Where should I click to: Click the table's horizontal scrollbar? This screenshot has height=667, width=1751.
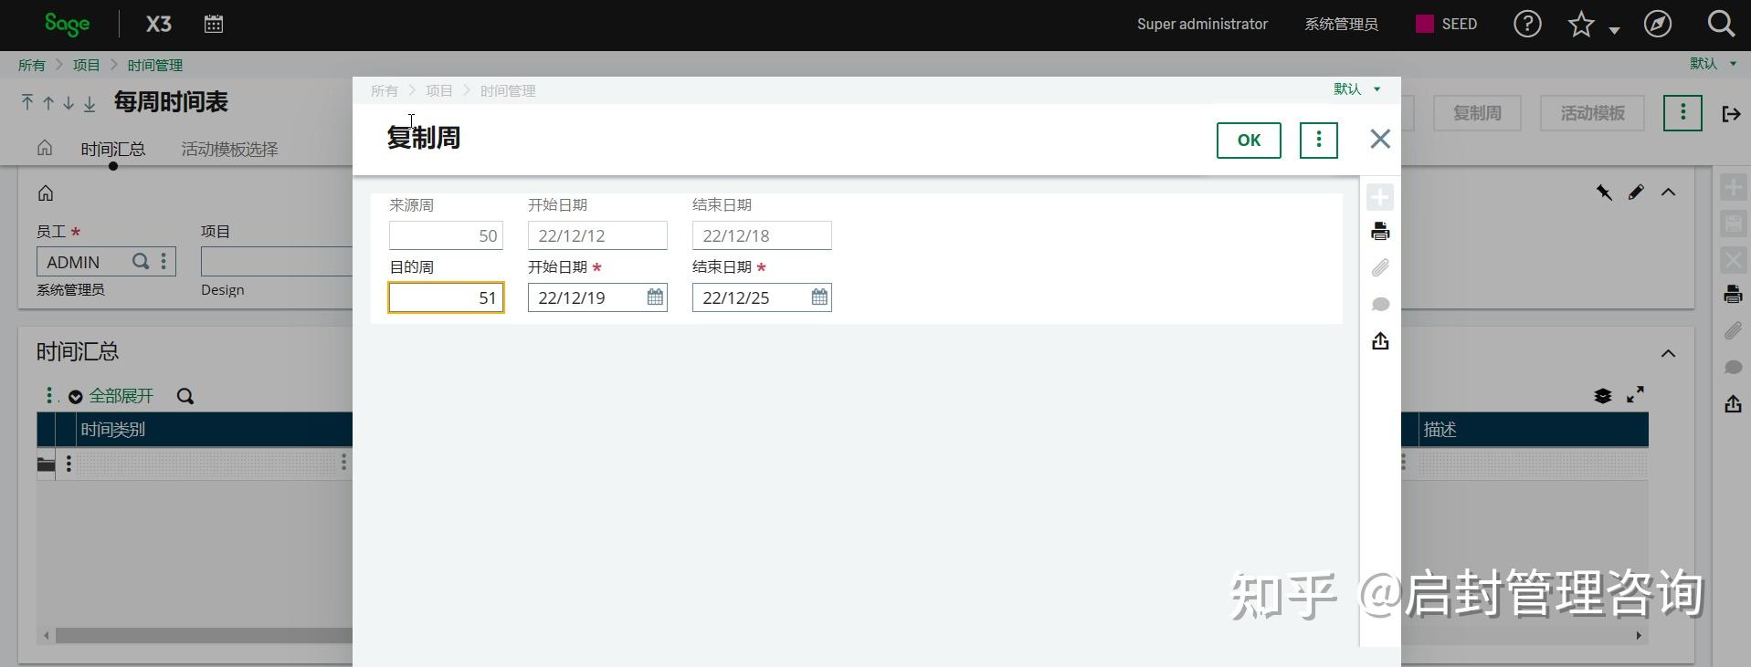[x=204, y=635]
